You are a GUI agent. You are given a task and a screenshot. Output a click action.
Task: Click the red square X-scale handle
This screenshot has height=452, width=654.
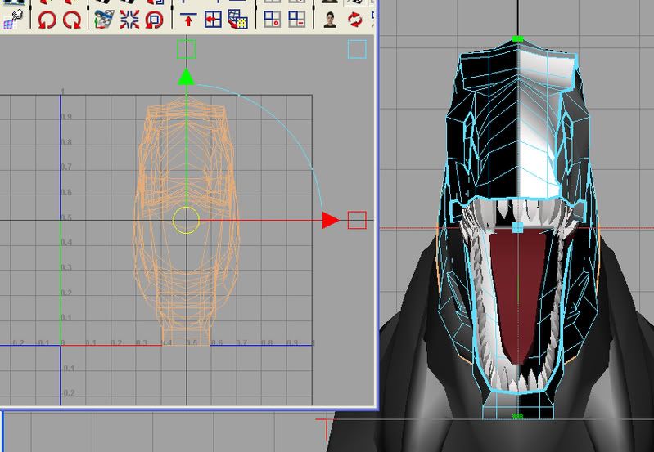point(356,220)
